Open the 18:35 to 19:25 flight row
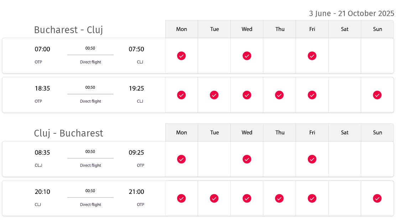Screen dimensions: 396x221 198,95
